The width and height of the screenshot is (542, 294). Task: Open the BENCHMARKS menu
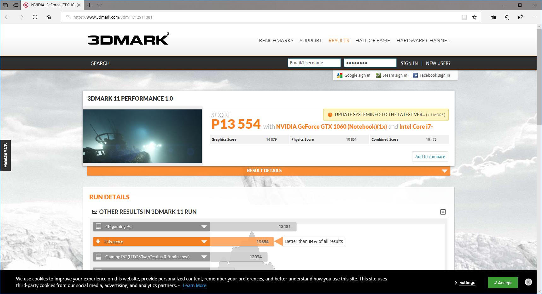pyautogui.click(x=276, y=41)
